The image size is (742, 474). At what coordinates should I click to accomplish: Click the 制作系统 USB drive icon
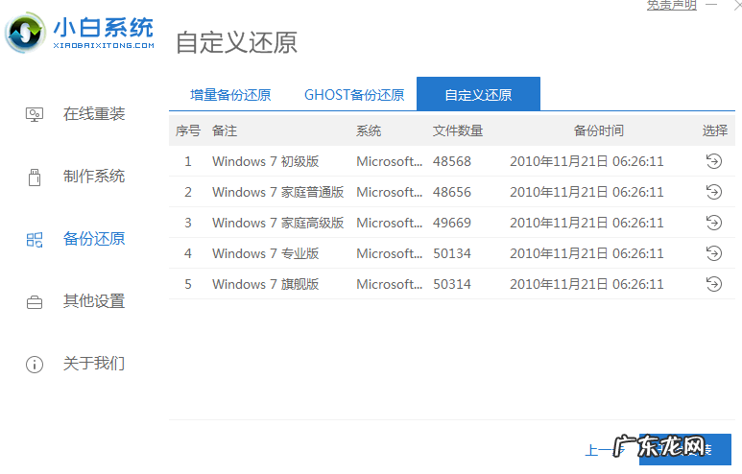click(x=35, y=177)
